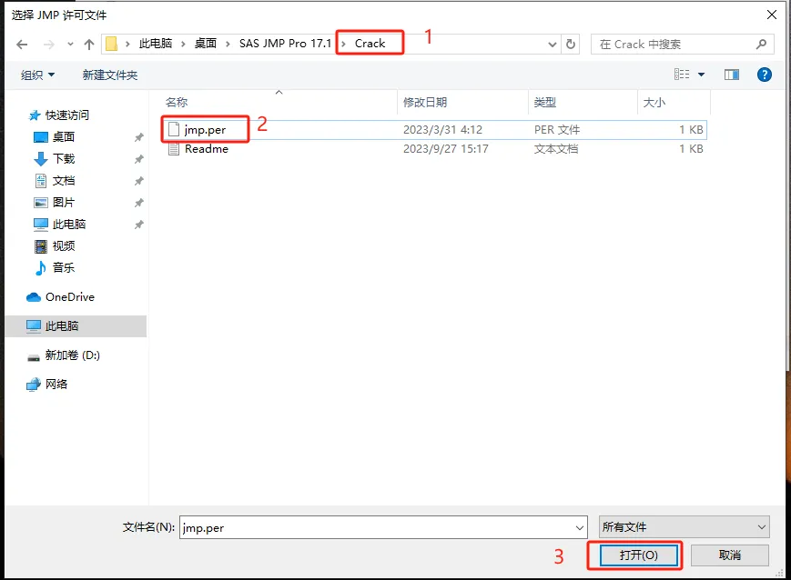Open the 组织 menu

click(x=37, y=75)
